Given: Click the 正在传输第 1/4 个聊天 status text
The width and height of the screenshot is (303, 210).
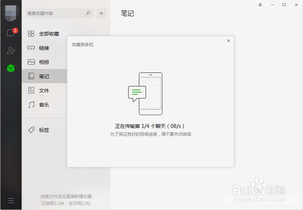Looking at the screenshot, I should point(150,126).
